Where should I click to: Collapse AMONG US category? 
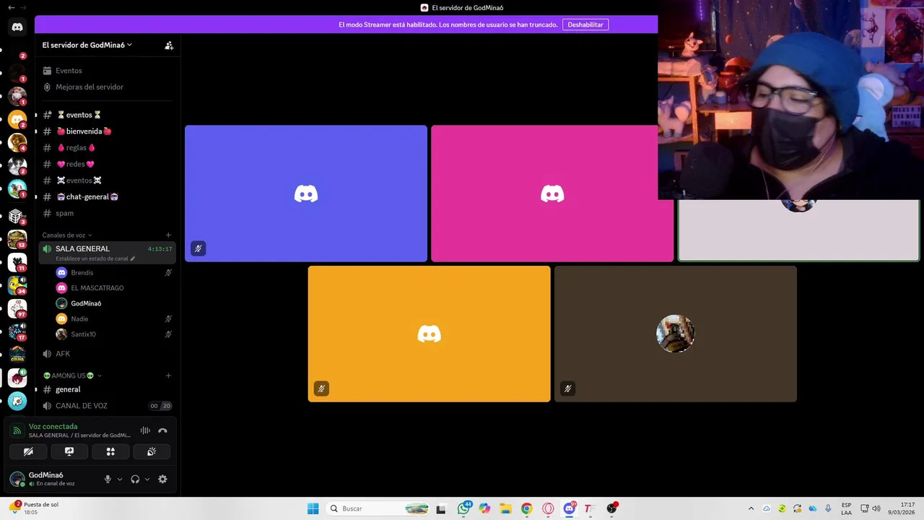[72, 376]
